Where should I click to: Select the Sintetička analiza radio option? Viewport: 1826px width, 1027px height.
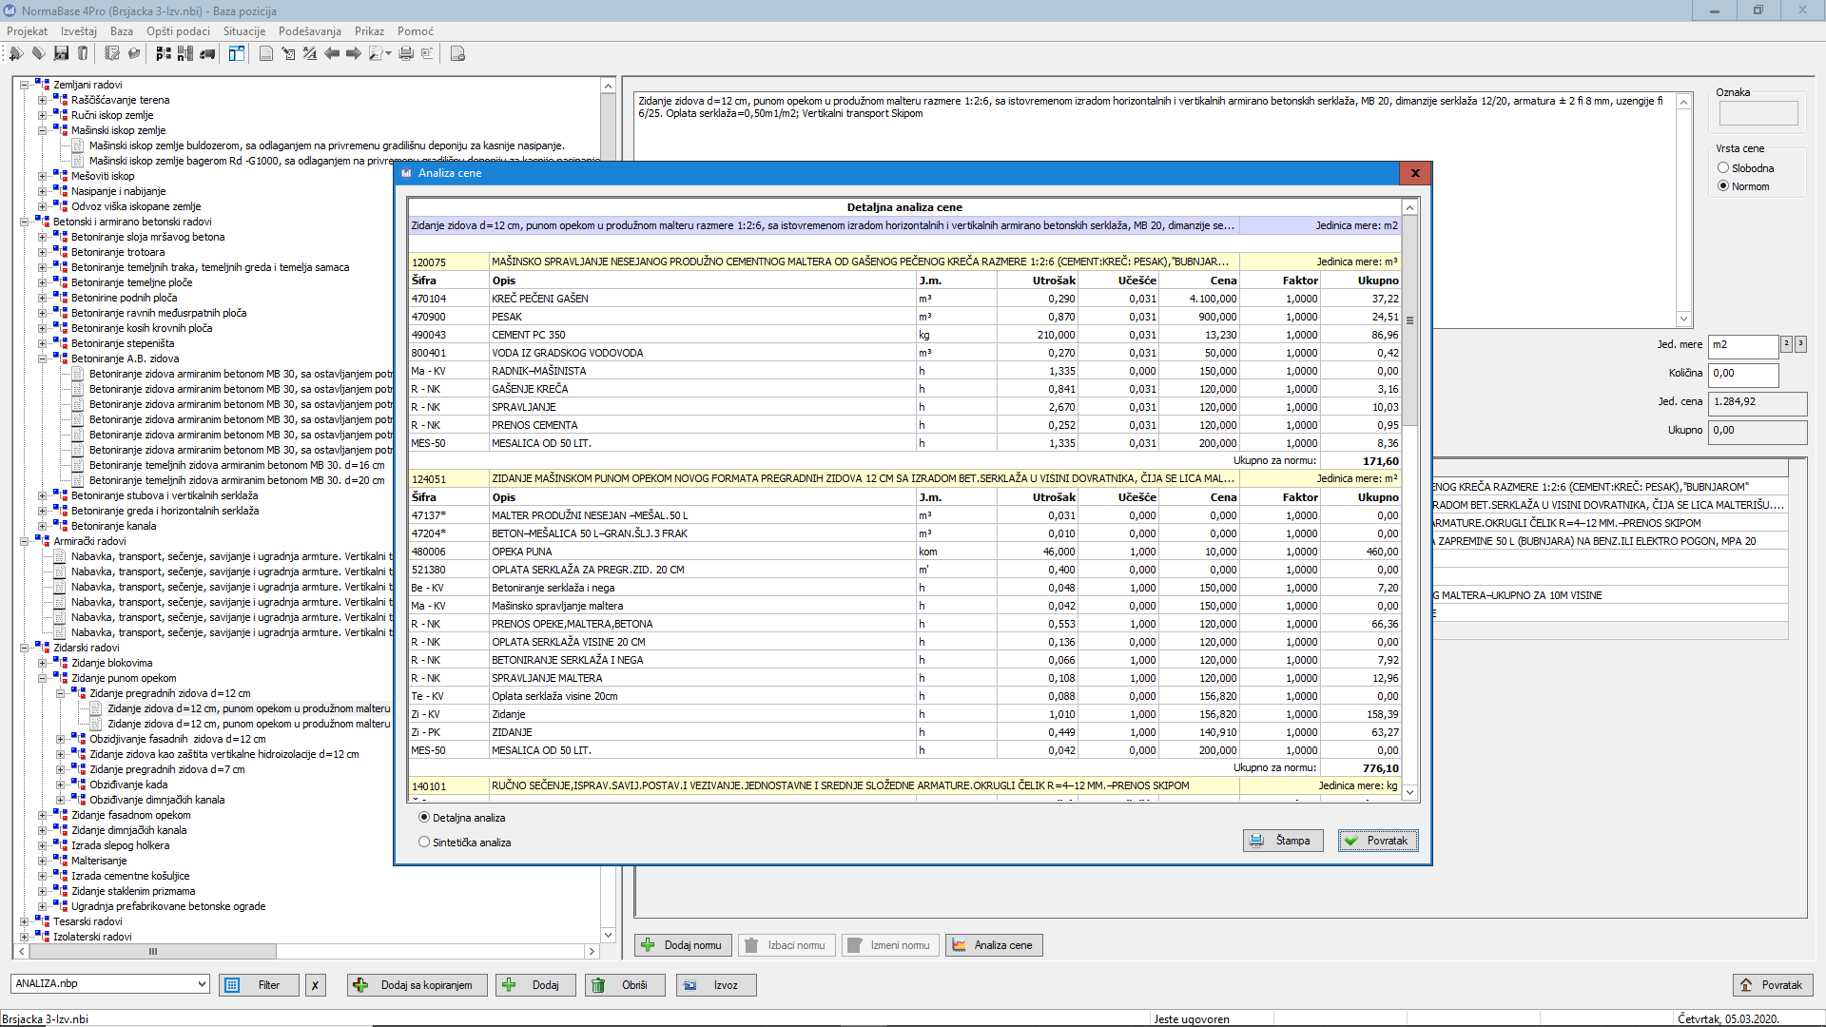tap(424, 842)
